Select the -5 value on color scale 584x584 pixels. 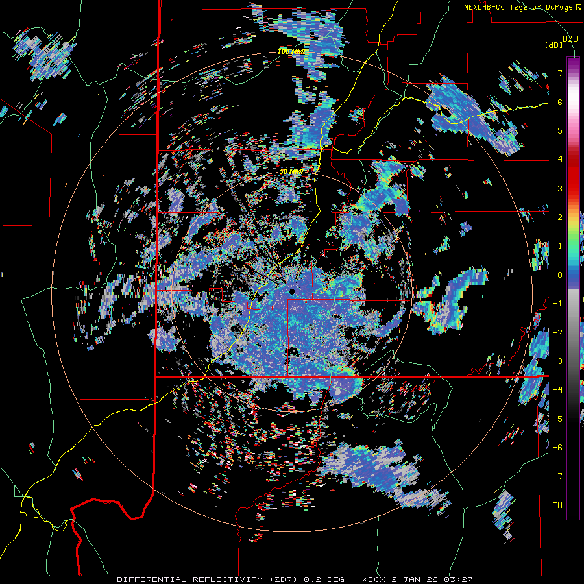(557, 419)
